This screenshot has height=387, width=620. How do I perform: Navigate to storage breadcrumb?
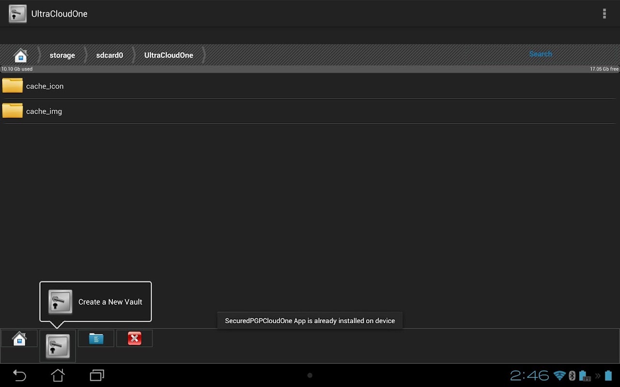tap(62, 55)
